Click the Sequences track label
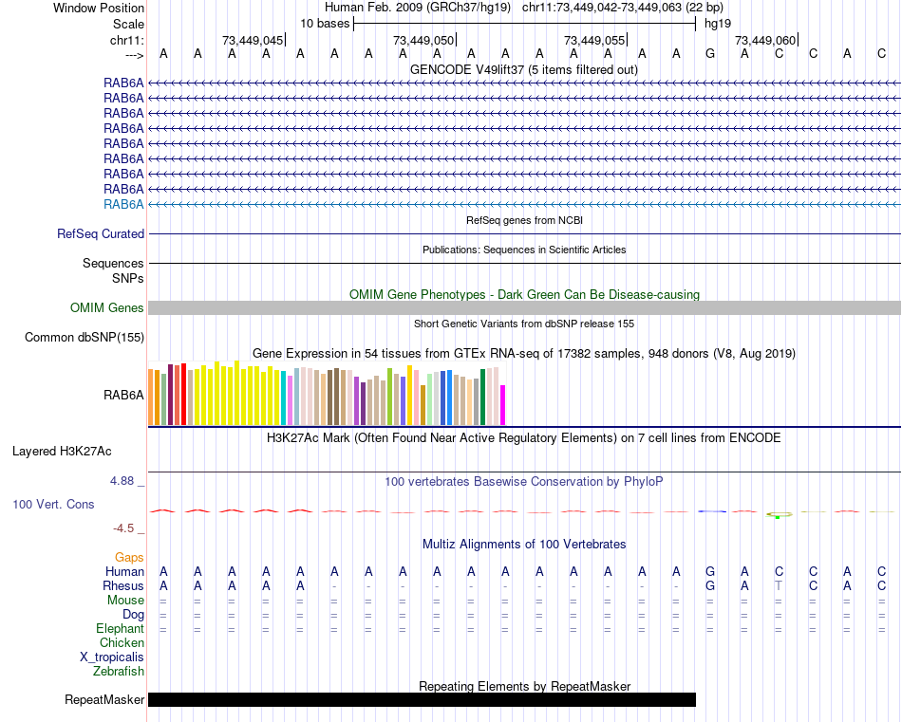The height and width of the screenshot is (722, 902). coord(113,263)
